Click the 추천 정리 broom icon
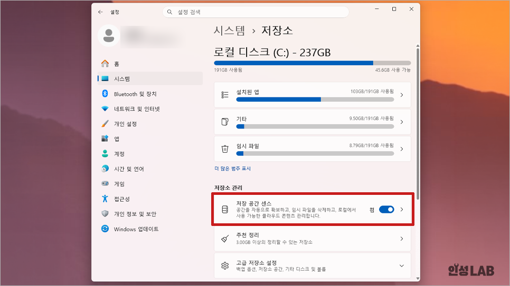The width and height of the screenshot is (510, 286). click(225, 239)
